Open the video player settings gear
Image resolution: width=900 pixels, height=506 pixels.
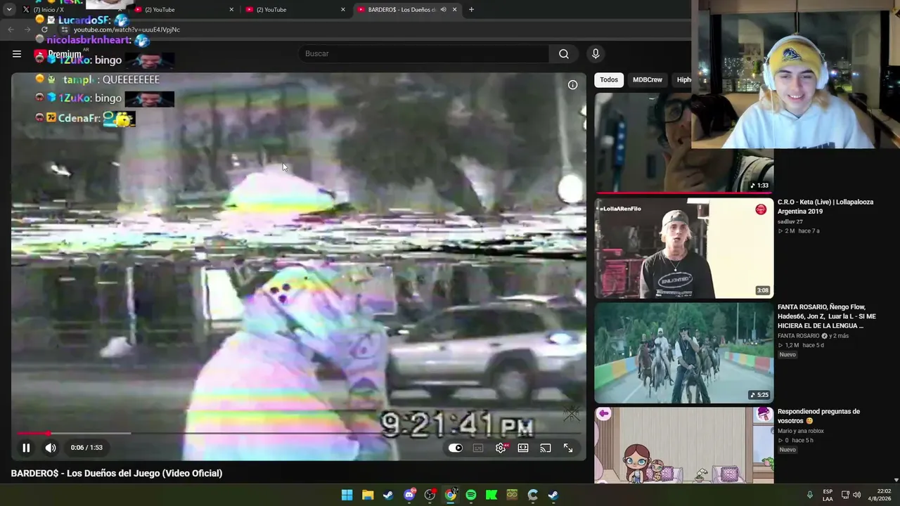(501, 448)
